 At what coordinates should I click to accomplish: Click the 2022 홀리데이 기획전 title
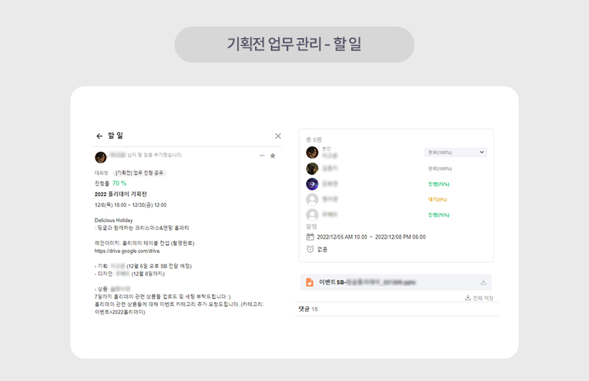coord(121,194)
